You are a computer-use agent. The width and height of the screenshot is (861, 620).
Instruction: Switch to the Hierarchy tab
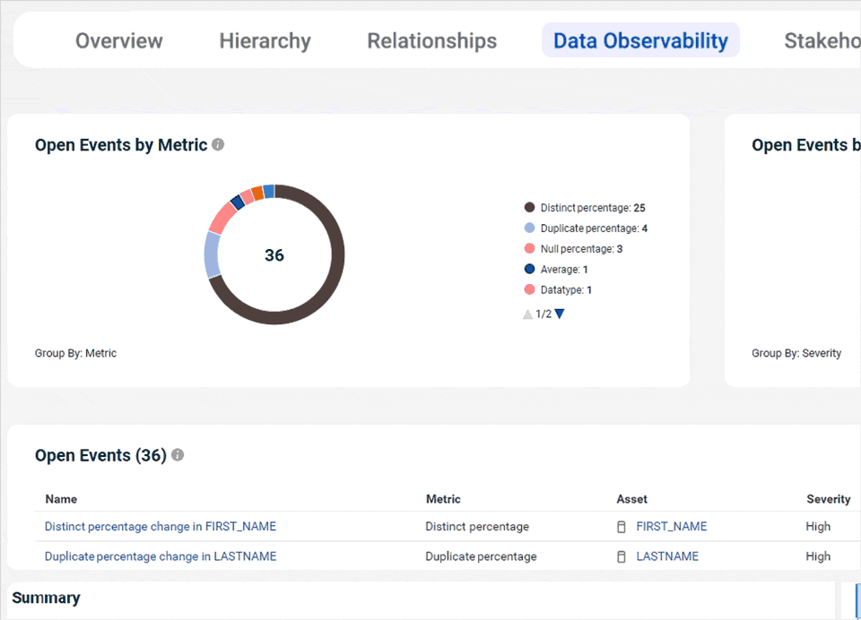point(265,40)
